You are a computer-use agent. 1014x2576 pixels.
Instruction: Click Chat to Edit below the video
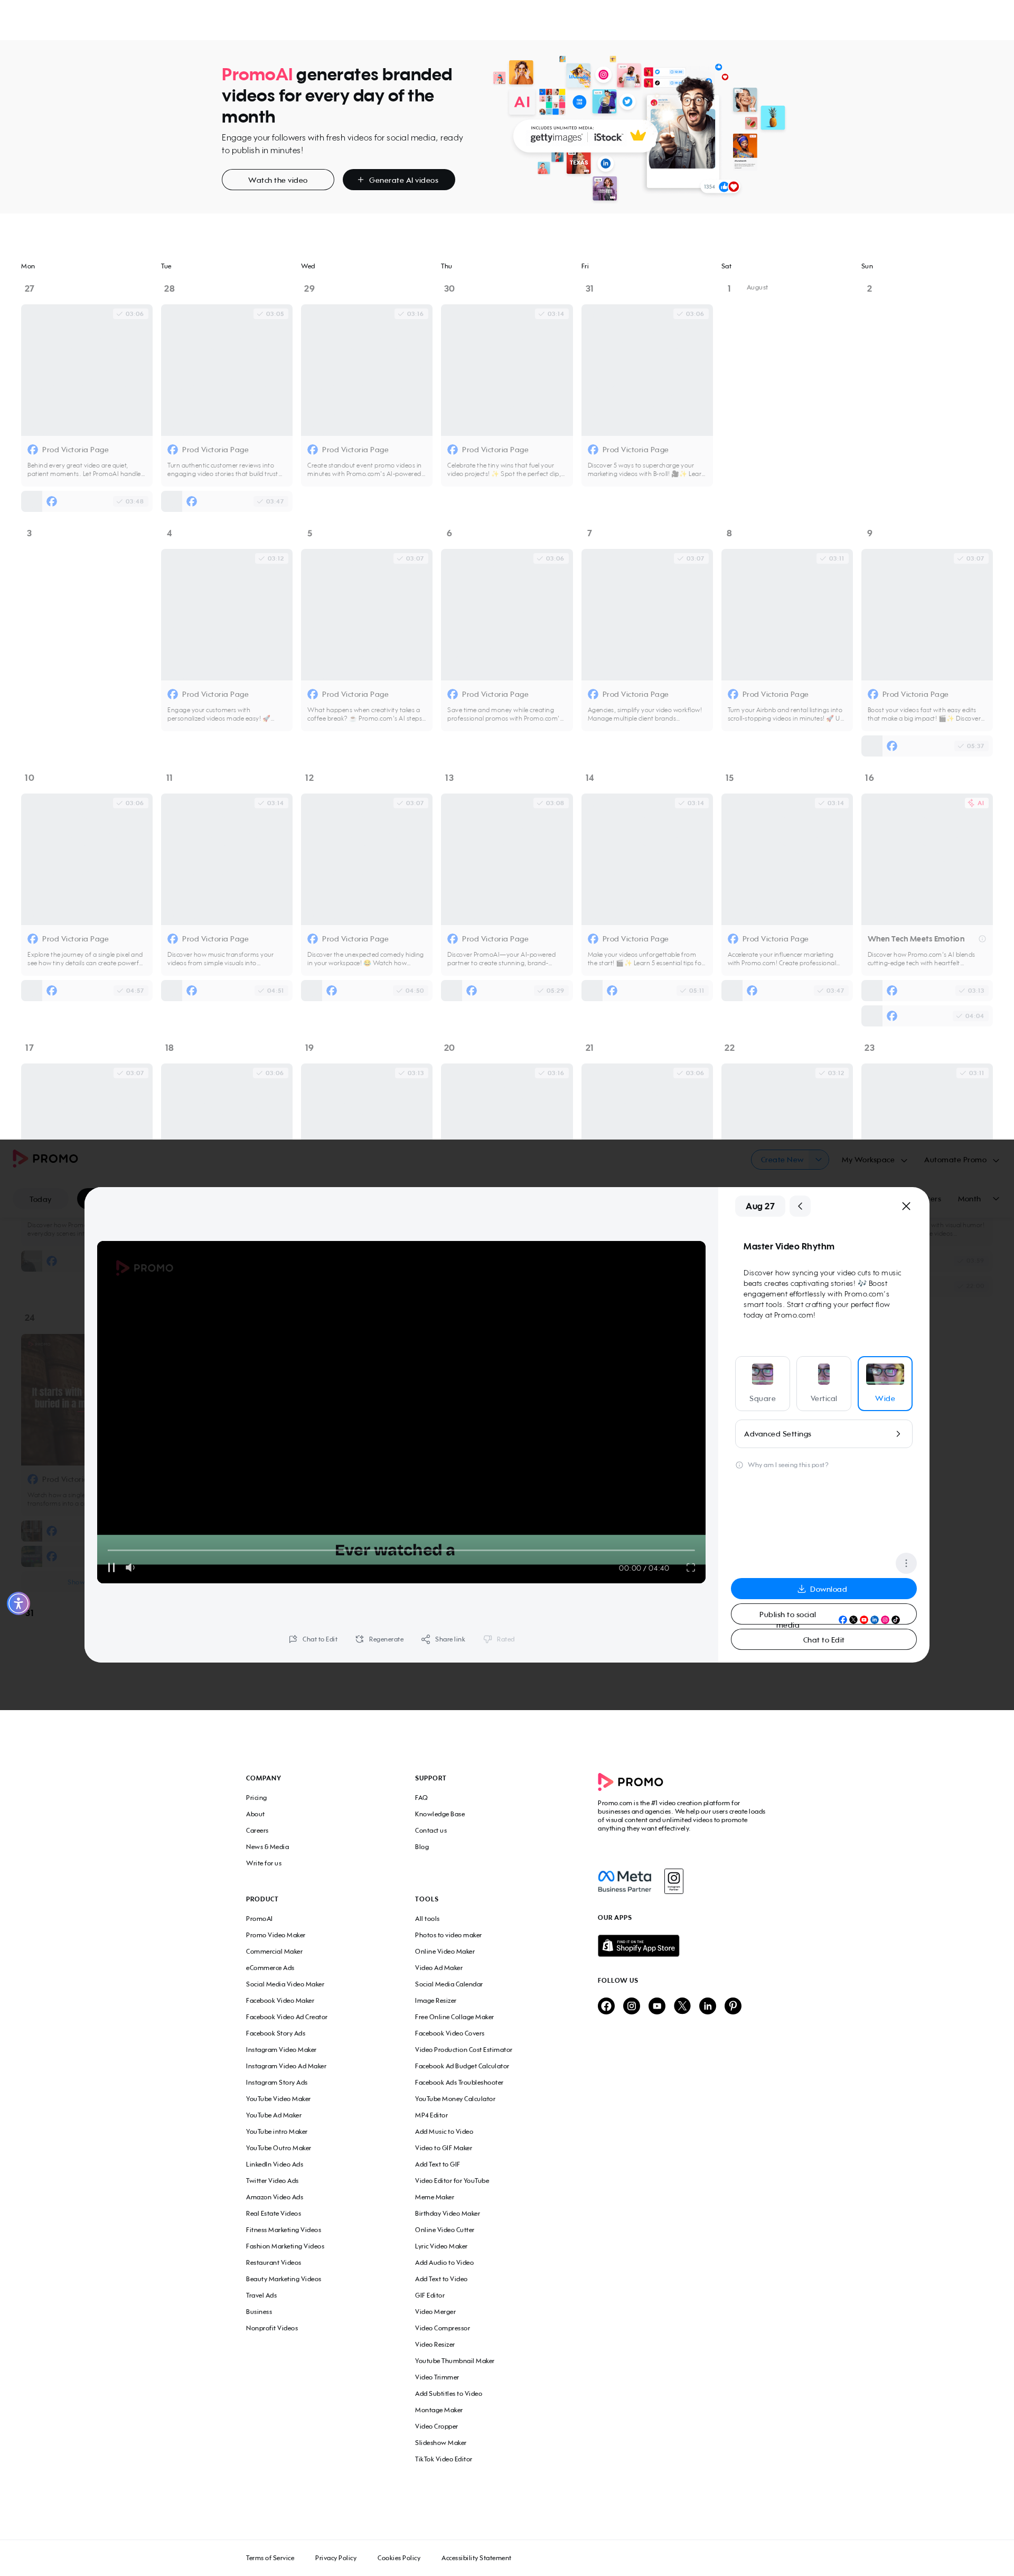click(x=313, y=1639)
